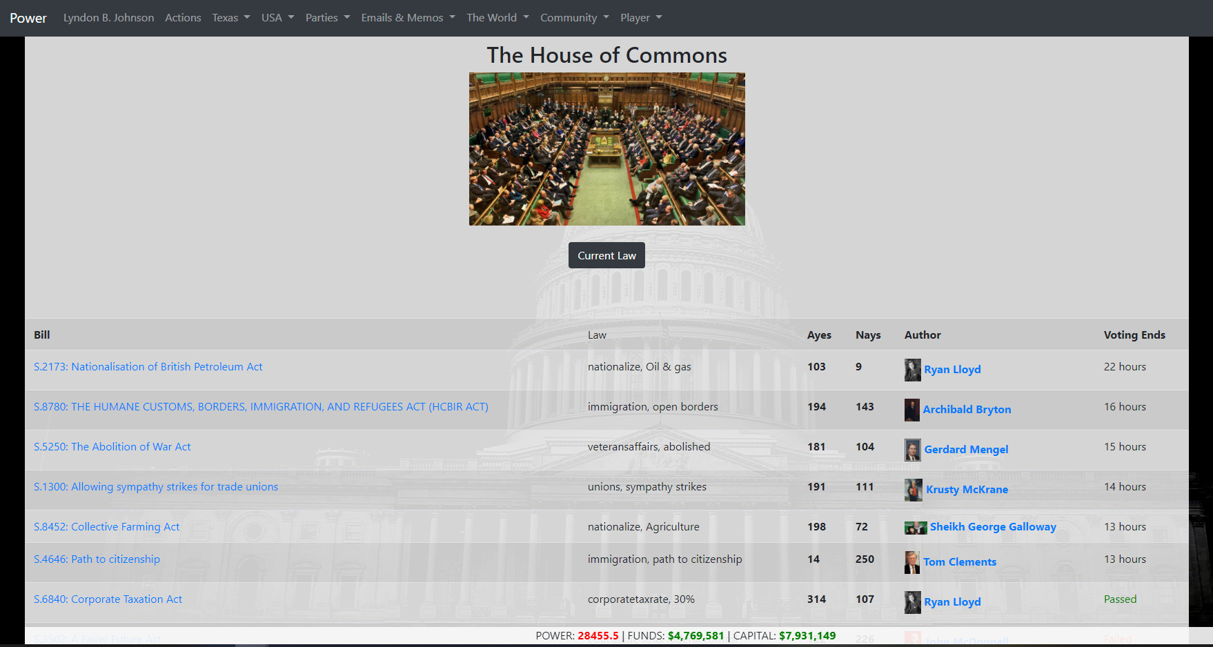The image size is (1213, 647).
Task: Click Ryan Lloyd's avatar portrait
Action: coord(912,370)
